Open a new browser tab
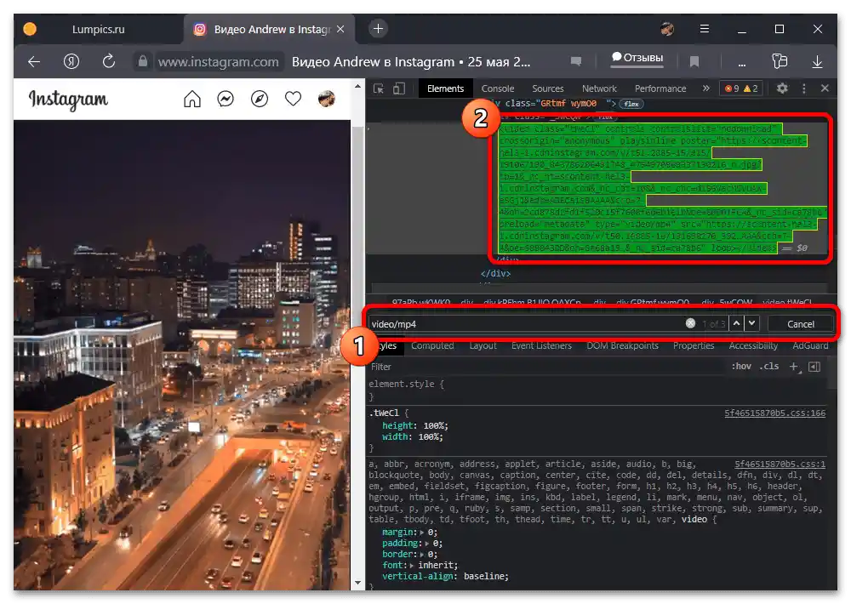The width and height of the screenshot is (851, 604). pyautogui.click(x=379, y=28)
